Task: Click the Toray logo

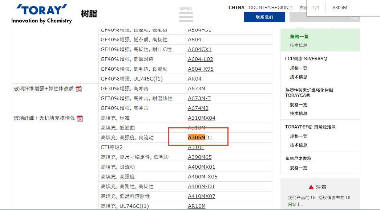Action: (x=41, y=14)
